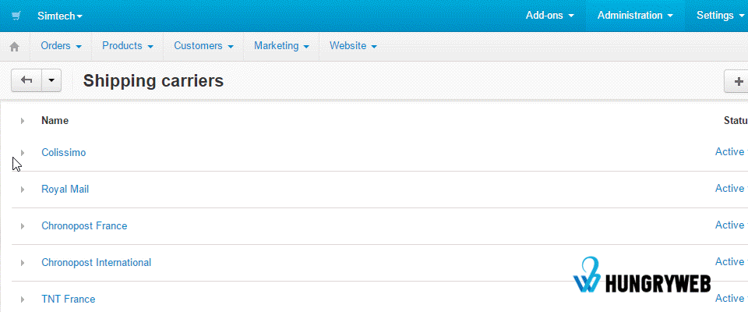Open the Colissimo carrier link
Screen dimensions: 748x312
pyautogui.click(x=63, y=152)
